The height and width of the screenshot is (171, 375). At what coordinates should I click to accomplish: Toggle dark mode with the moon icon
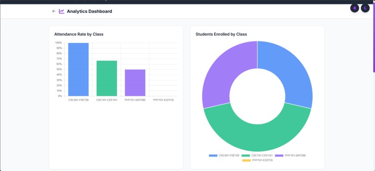[365, 8]
